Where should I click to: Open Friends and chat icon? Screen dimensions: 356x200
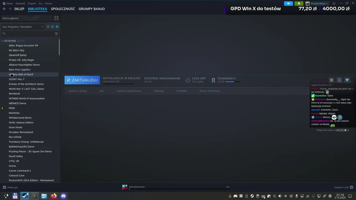(352, 187)
